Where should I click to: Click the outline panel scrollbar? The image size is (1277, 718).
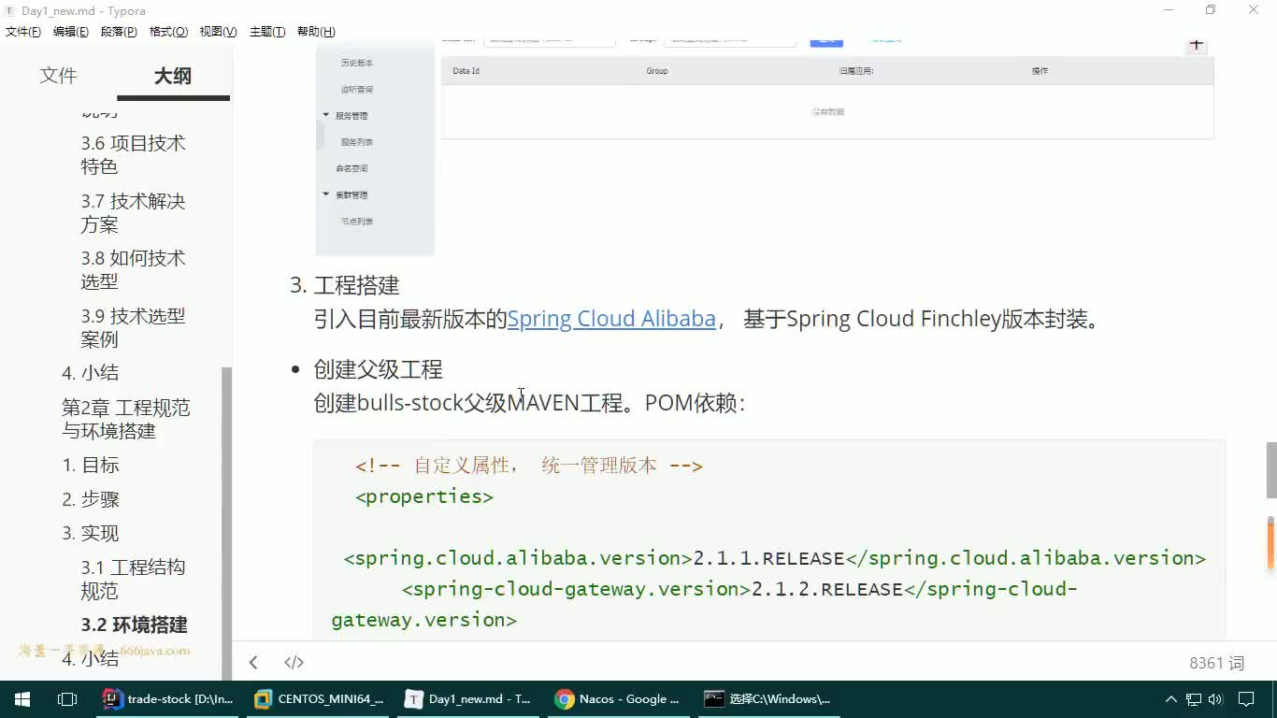(226, 522)
